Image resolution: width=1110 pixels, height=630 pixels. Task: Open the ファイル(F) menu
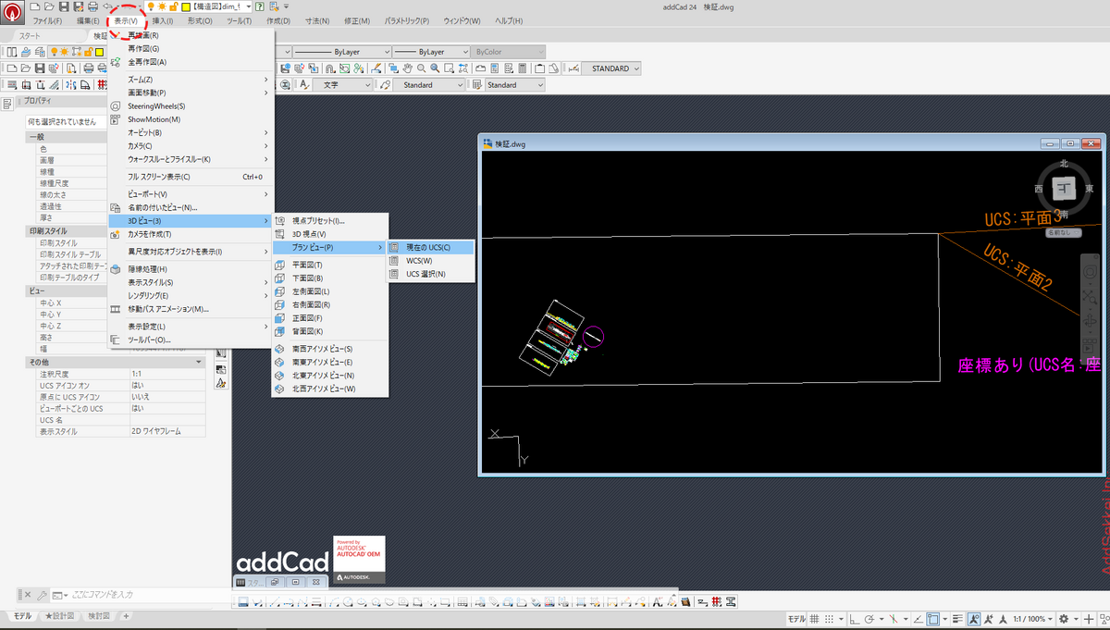point(47,20)
